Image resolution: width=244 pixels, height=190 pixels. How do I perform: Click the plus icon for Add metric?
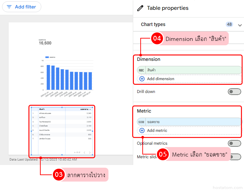142,130
